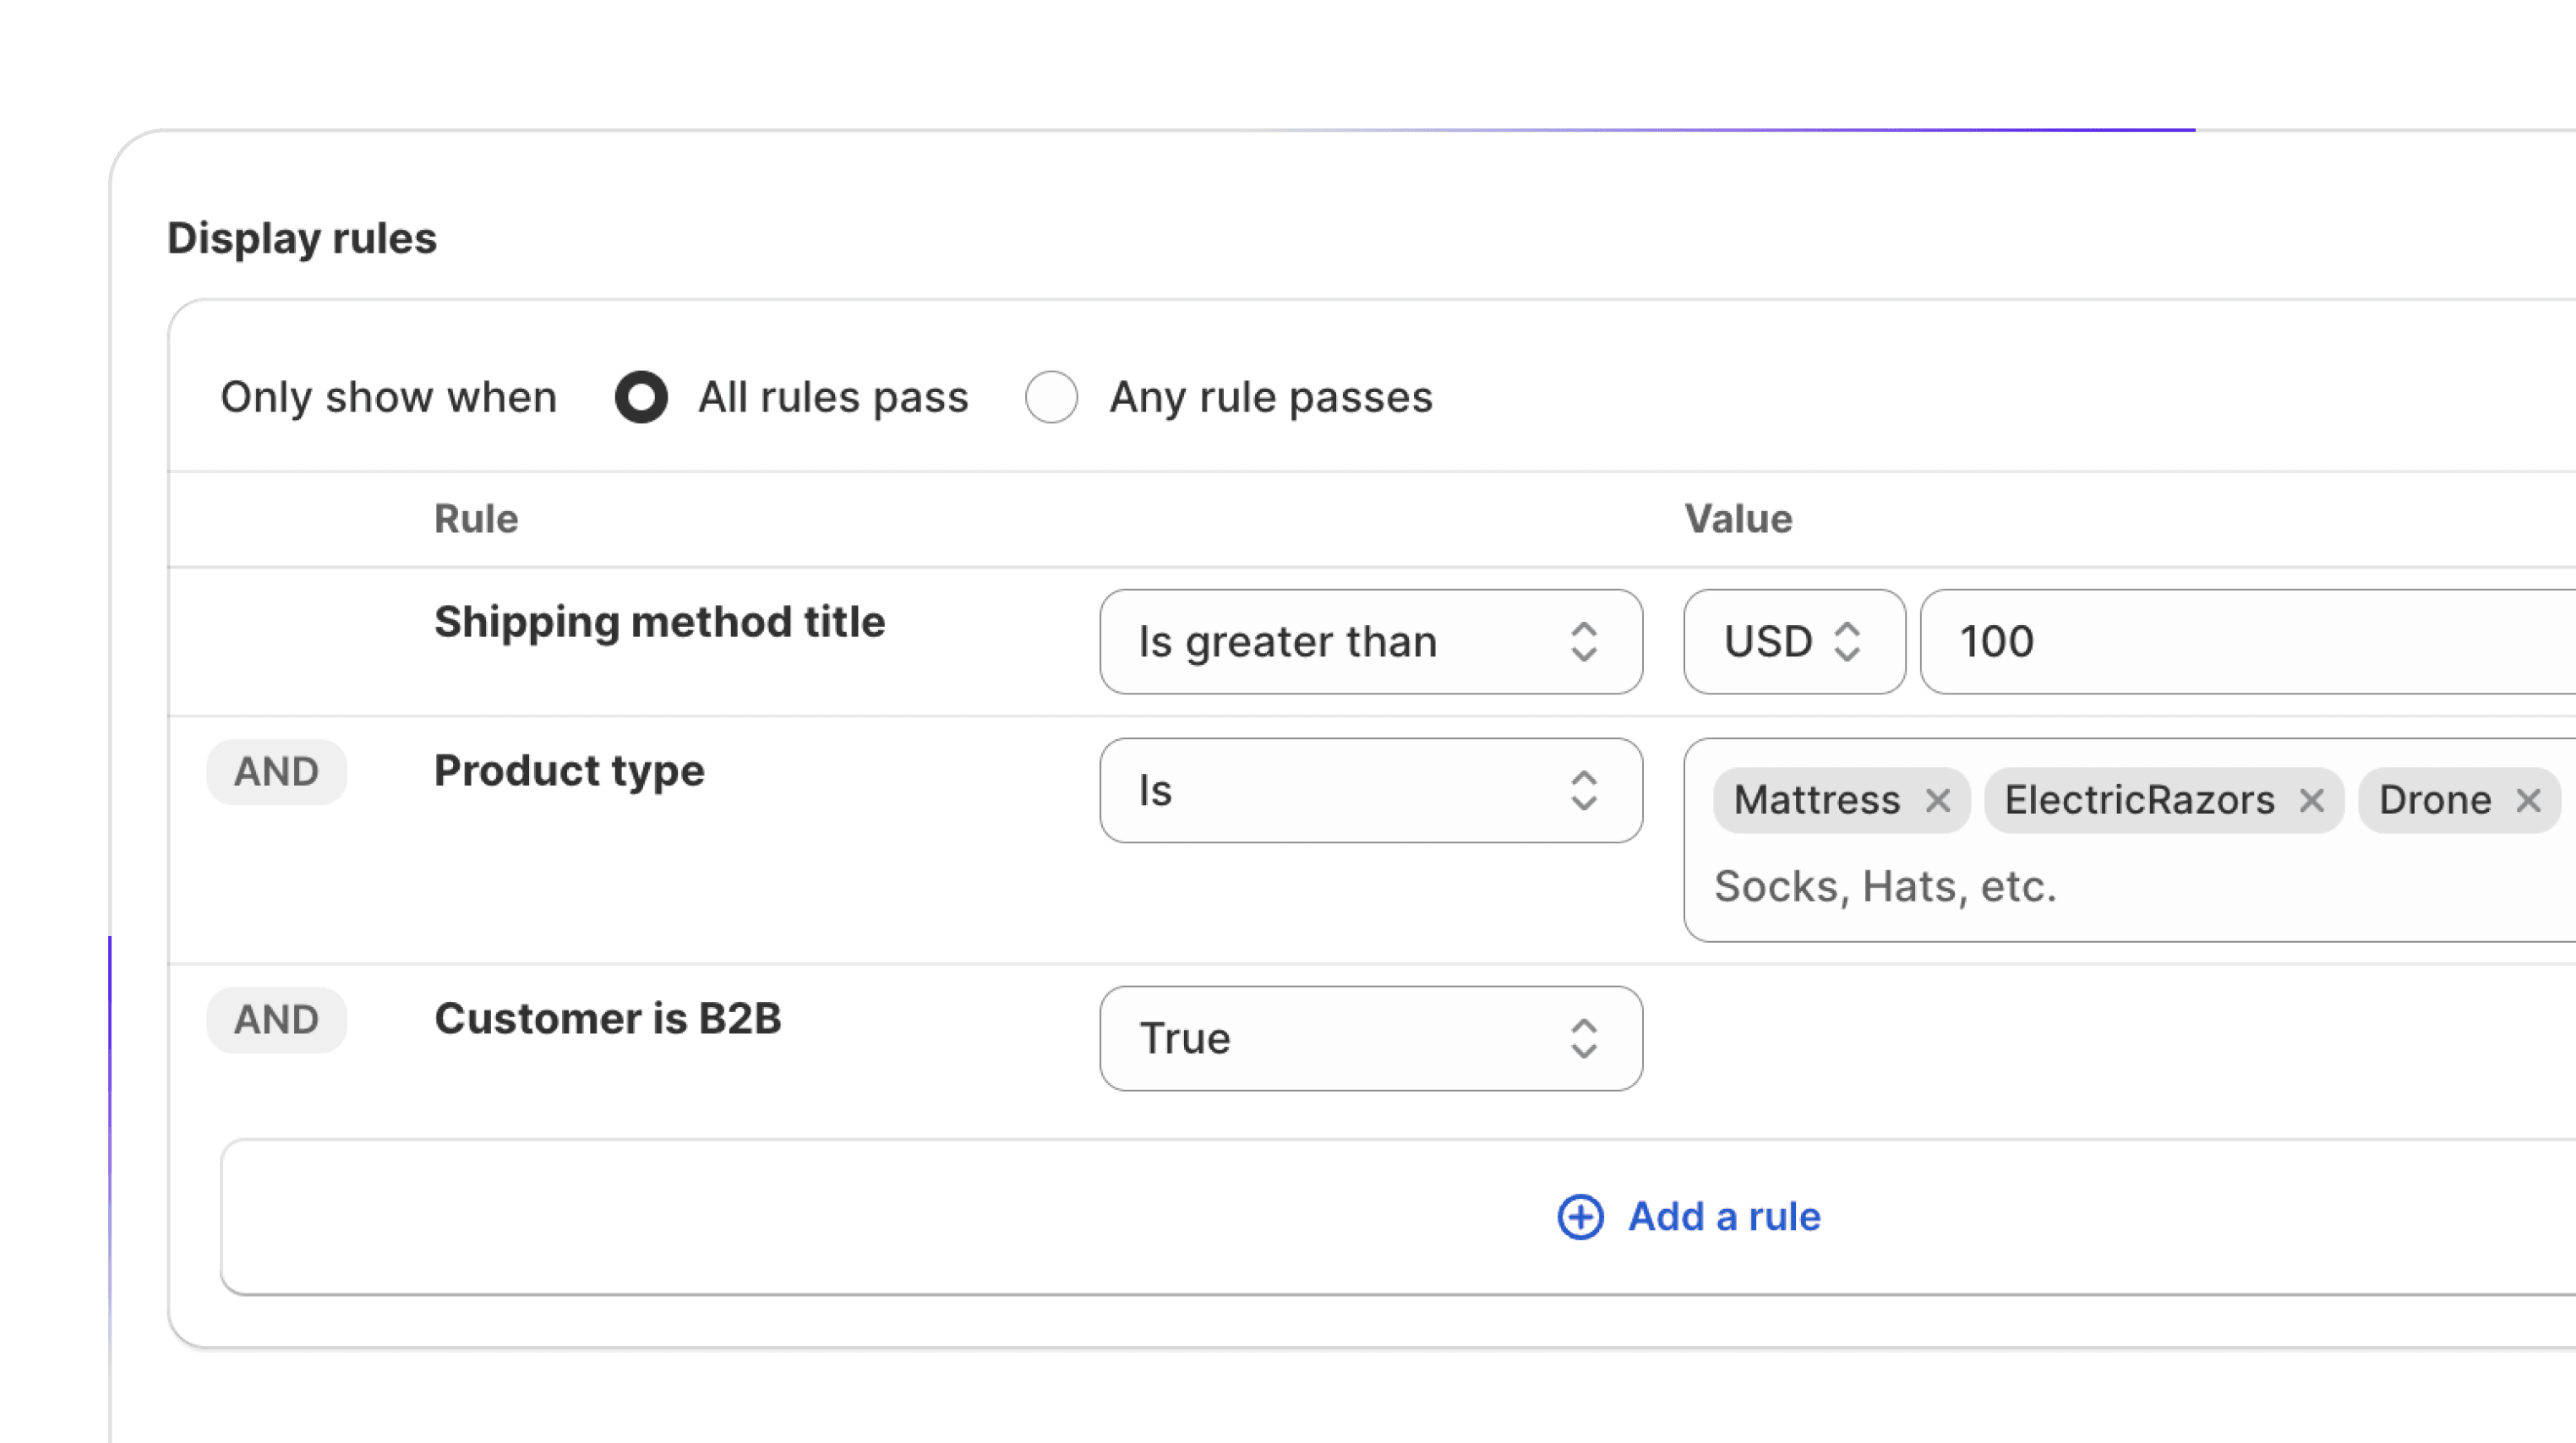Screen dimensions: 2576x1443
Task: Open the Product type Is operator dropdown
Action: coord(1370,791)
